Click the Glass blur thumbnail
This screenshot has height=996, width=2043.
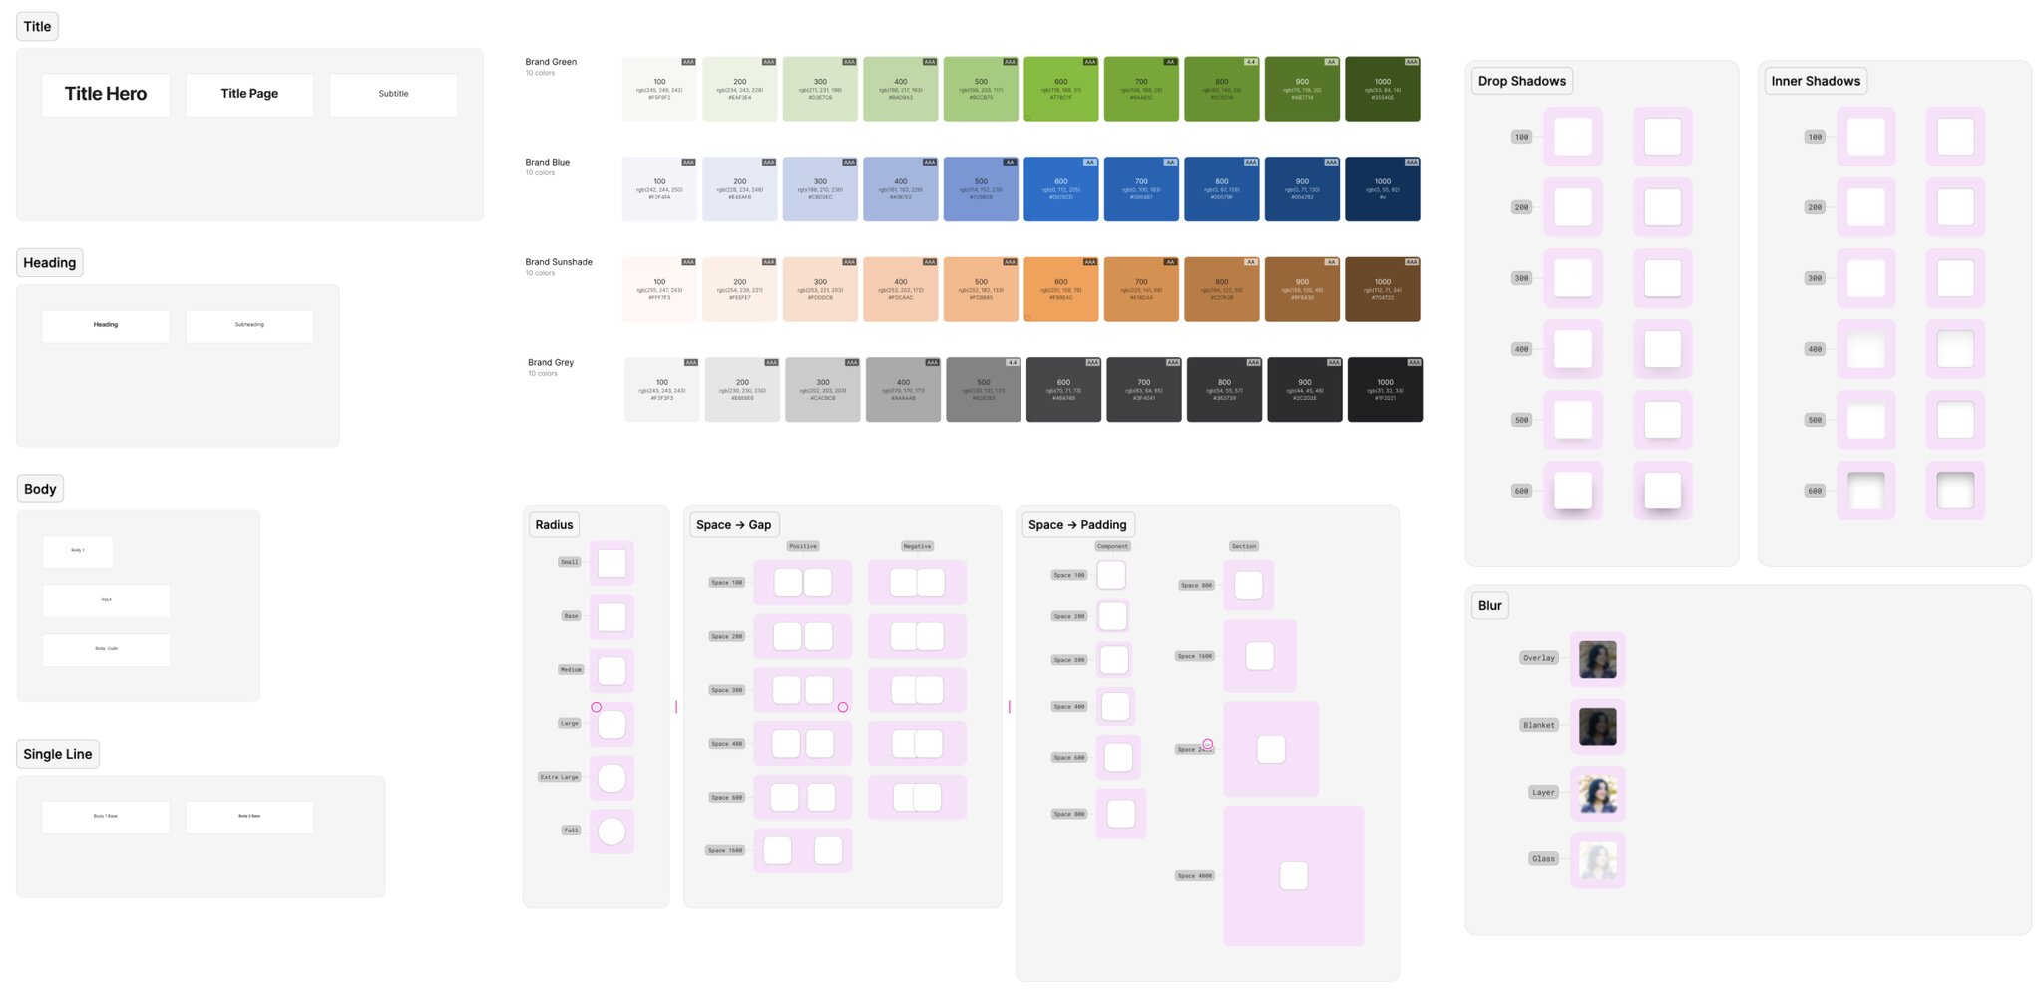point(1597,859)
